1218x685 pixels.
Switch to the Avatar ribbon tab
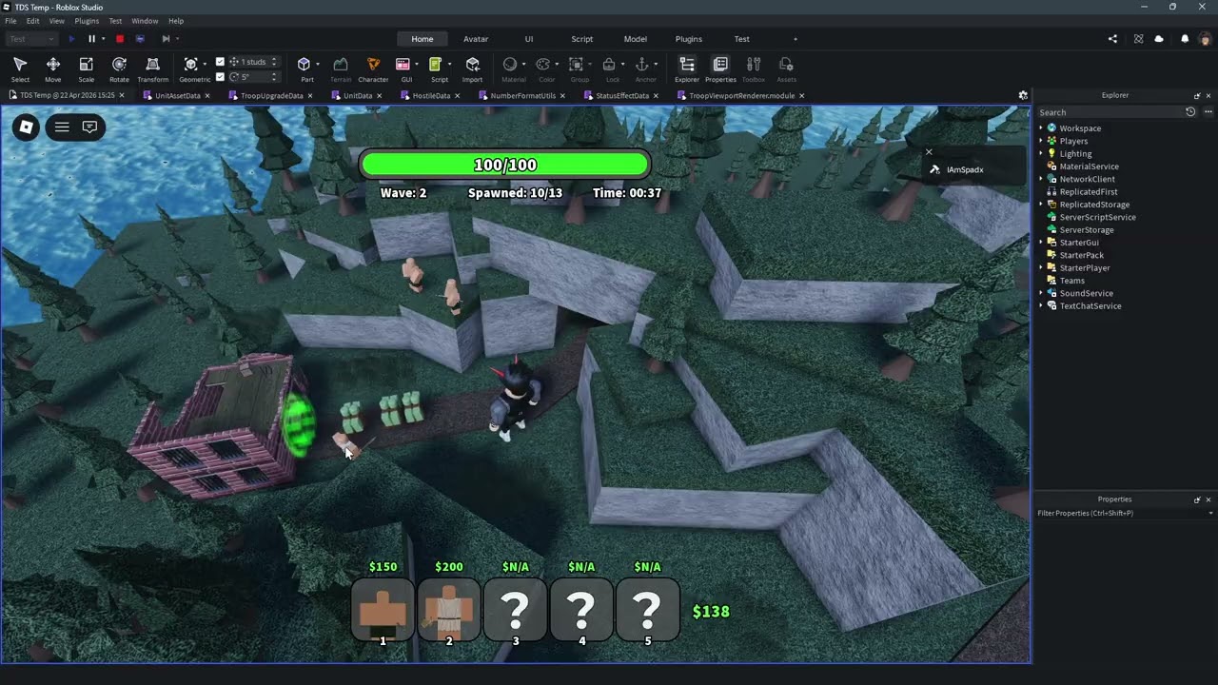pyautogui.click(x=476, y=39)
